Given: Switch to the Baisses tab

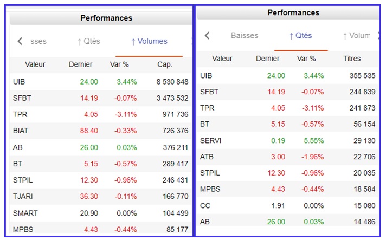Looking at the screenshot, I should [x=245, y=36].
